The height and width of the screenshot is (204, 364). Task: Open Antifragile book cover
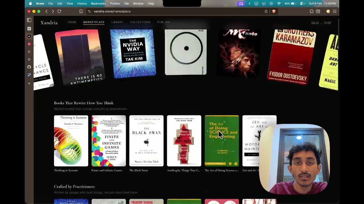[184, 141]
